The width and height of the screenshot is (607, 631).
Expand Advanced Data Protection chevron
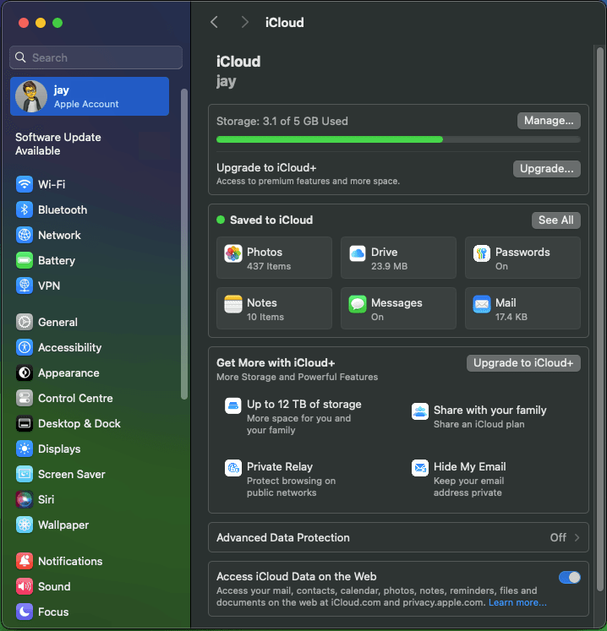coord(577,537)
